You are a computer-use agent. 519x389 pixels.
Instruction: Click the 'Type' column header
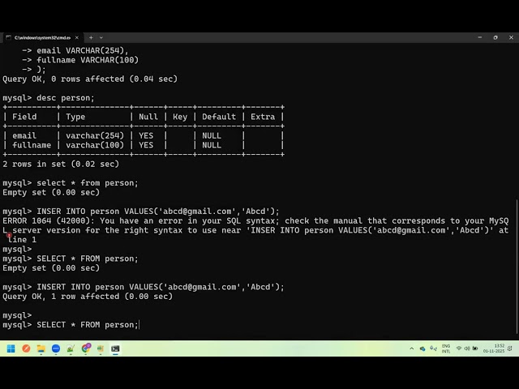point(75,117)
